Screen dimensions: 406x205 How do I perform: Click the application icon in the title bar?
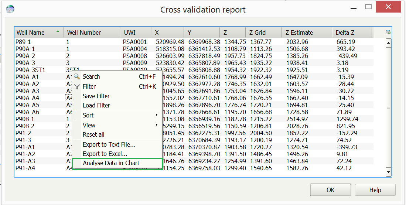[10, 9]
